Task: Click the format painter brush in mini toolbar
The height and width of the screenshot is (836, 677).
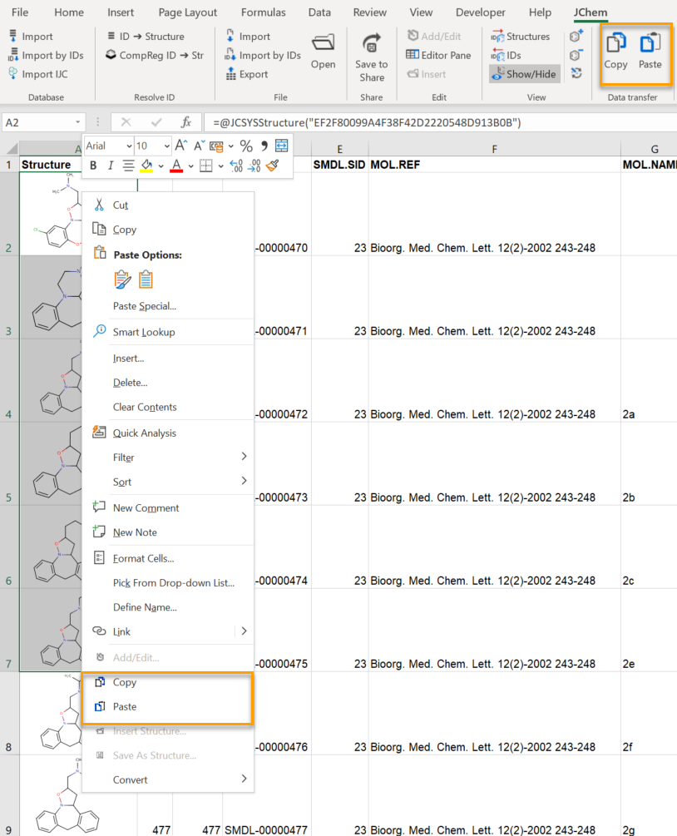Action: (x=272, y=166)
